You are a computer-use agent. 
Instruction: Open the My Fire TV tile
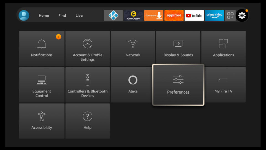(225, 85)
